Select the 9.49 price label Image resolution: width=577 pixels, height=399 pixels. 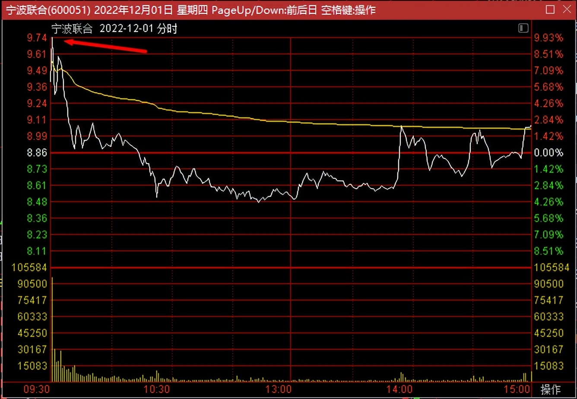coord(36,71)
